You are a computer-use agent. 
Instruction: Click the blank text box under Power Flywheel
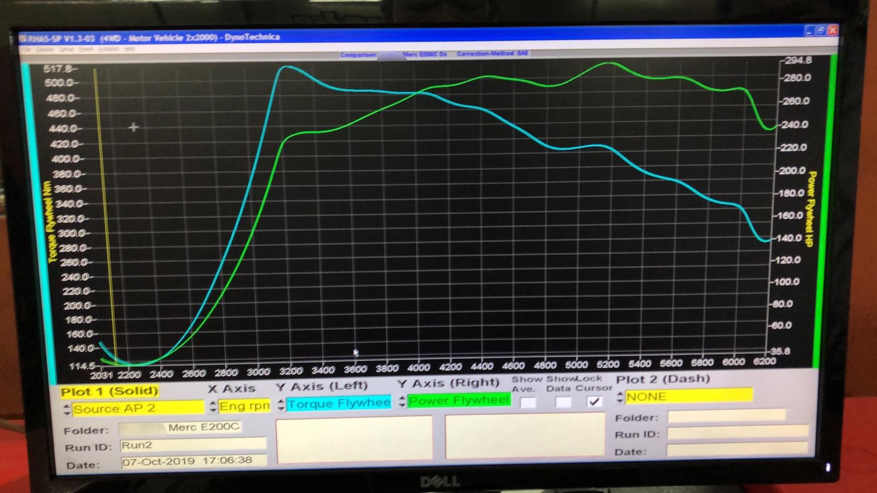click(525, 437)
